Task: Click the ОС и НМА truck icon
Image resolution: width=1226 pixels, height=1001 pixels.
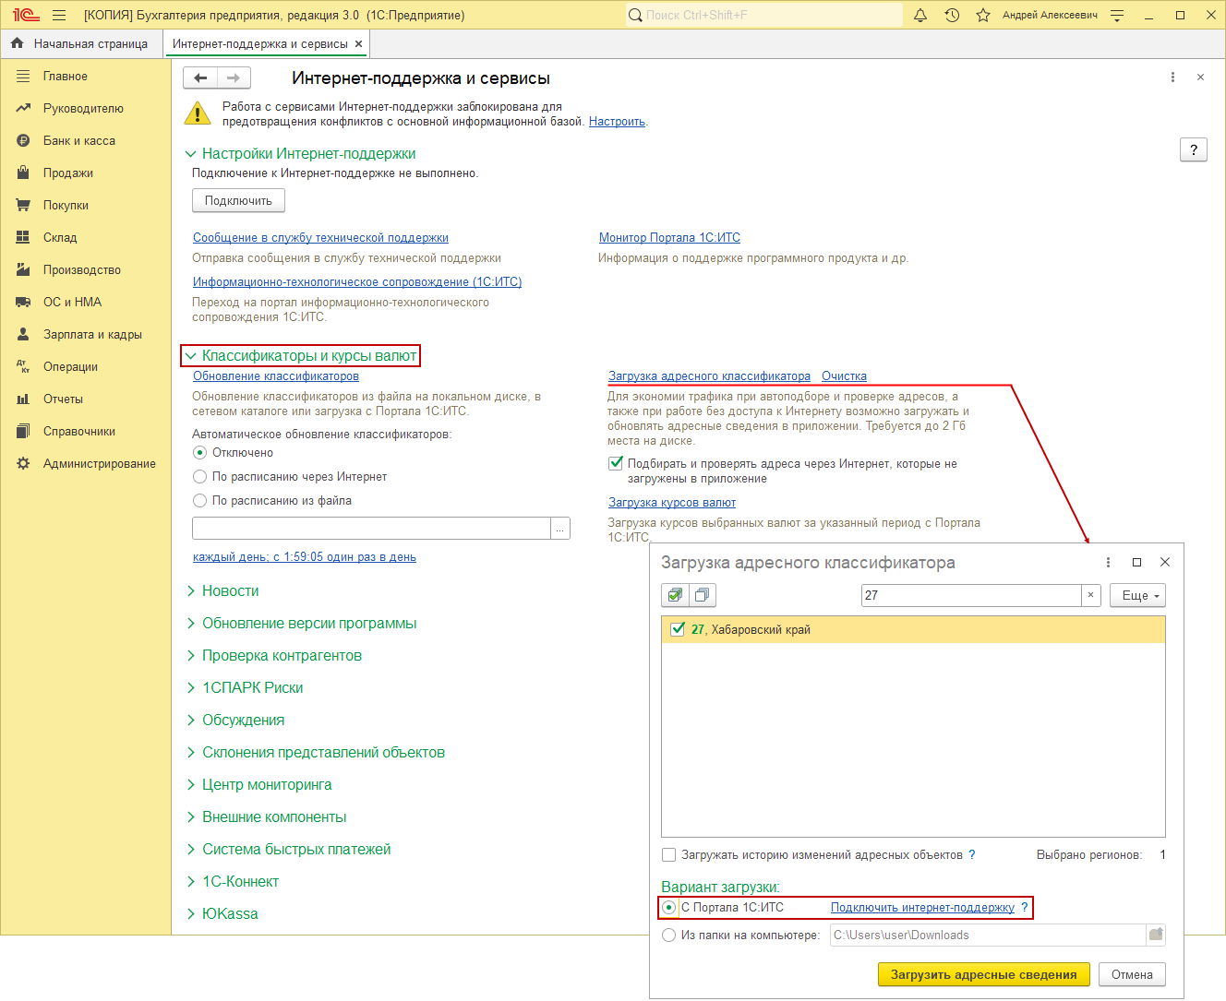Action: [23, 303]
